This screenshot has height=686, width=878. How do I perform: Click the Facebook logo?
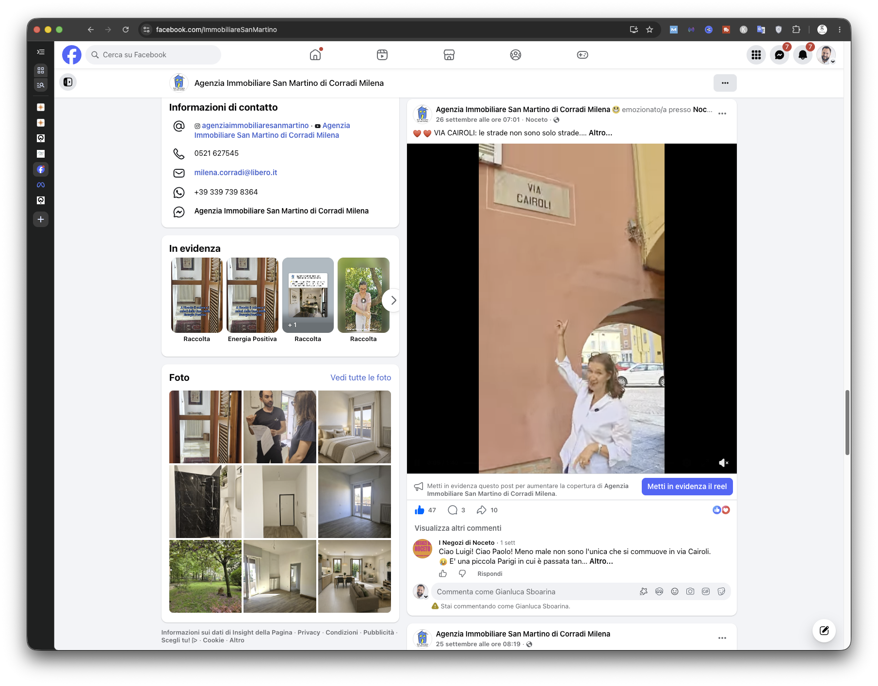pos(72,55)
